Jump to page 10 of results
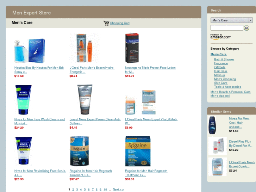 point(105,190)
